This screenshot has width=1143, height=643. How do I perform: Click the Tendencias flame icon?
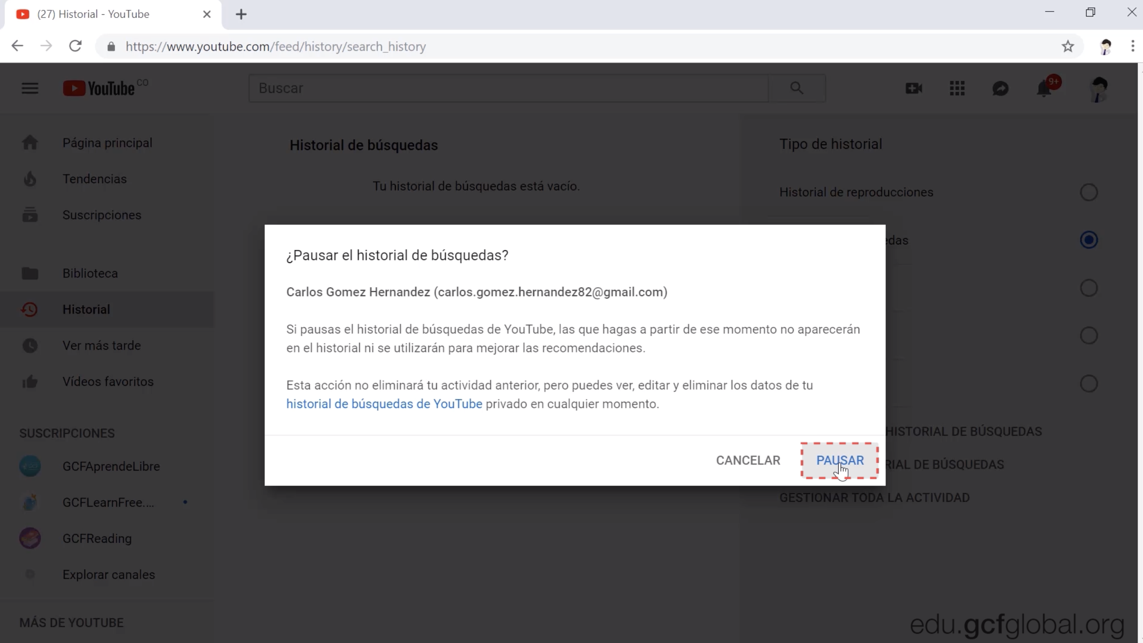pos(30,179)
